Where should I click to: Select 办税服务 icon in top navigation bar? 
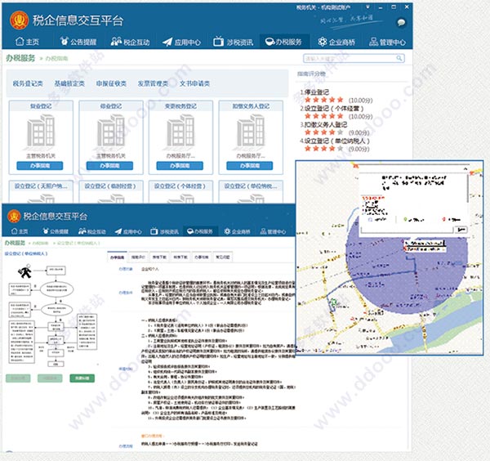(x=269, y=42)
